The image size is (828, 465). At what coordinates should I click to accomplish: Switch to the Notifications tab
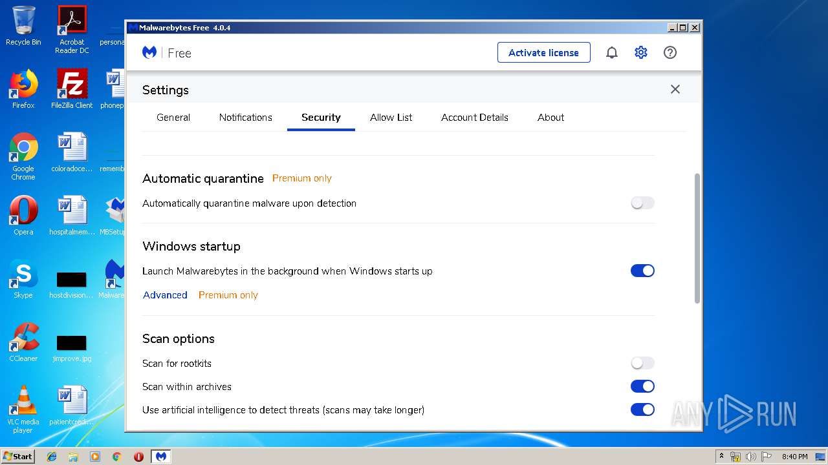[x=246, y=118]
